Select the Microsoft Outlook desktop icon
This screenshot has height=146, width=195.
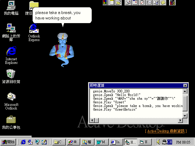pyautogui.click(x=11, y=97)
